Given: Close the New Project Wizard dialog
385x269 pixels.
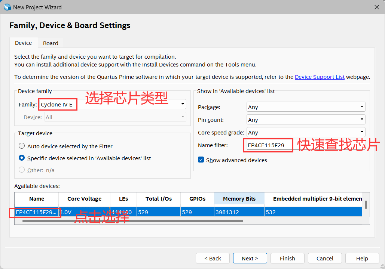Looking at the screenshot, I should coord(377,7).
